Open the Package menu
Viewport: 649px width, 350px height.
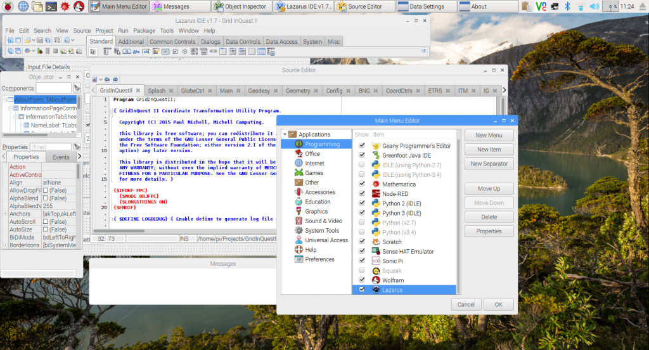pyautogui.click(x=144, y=30)
